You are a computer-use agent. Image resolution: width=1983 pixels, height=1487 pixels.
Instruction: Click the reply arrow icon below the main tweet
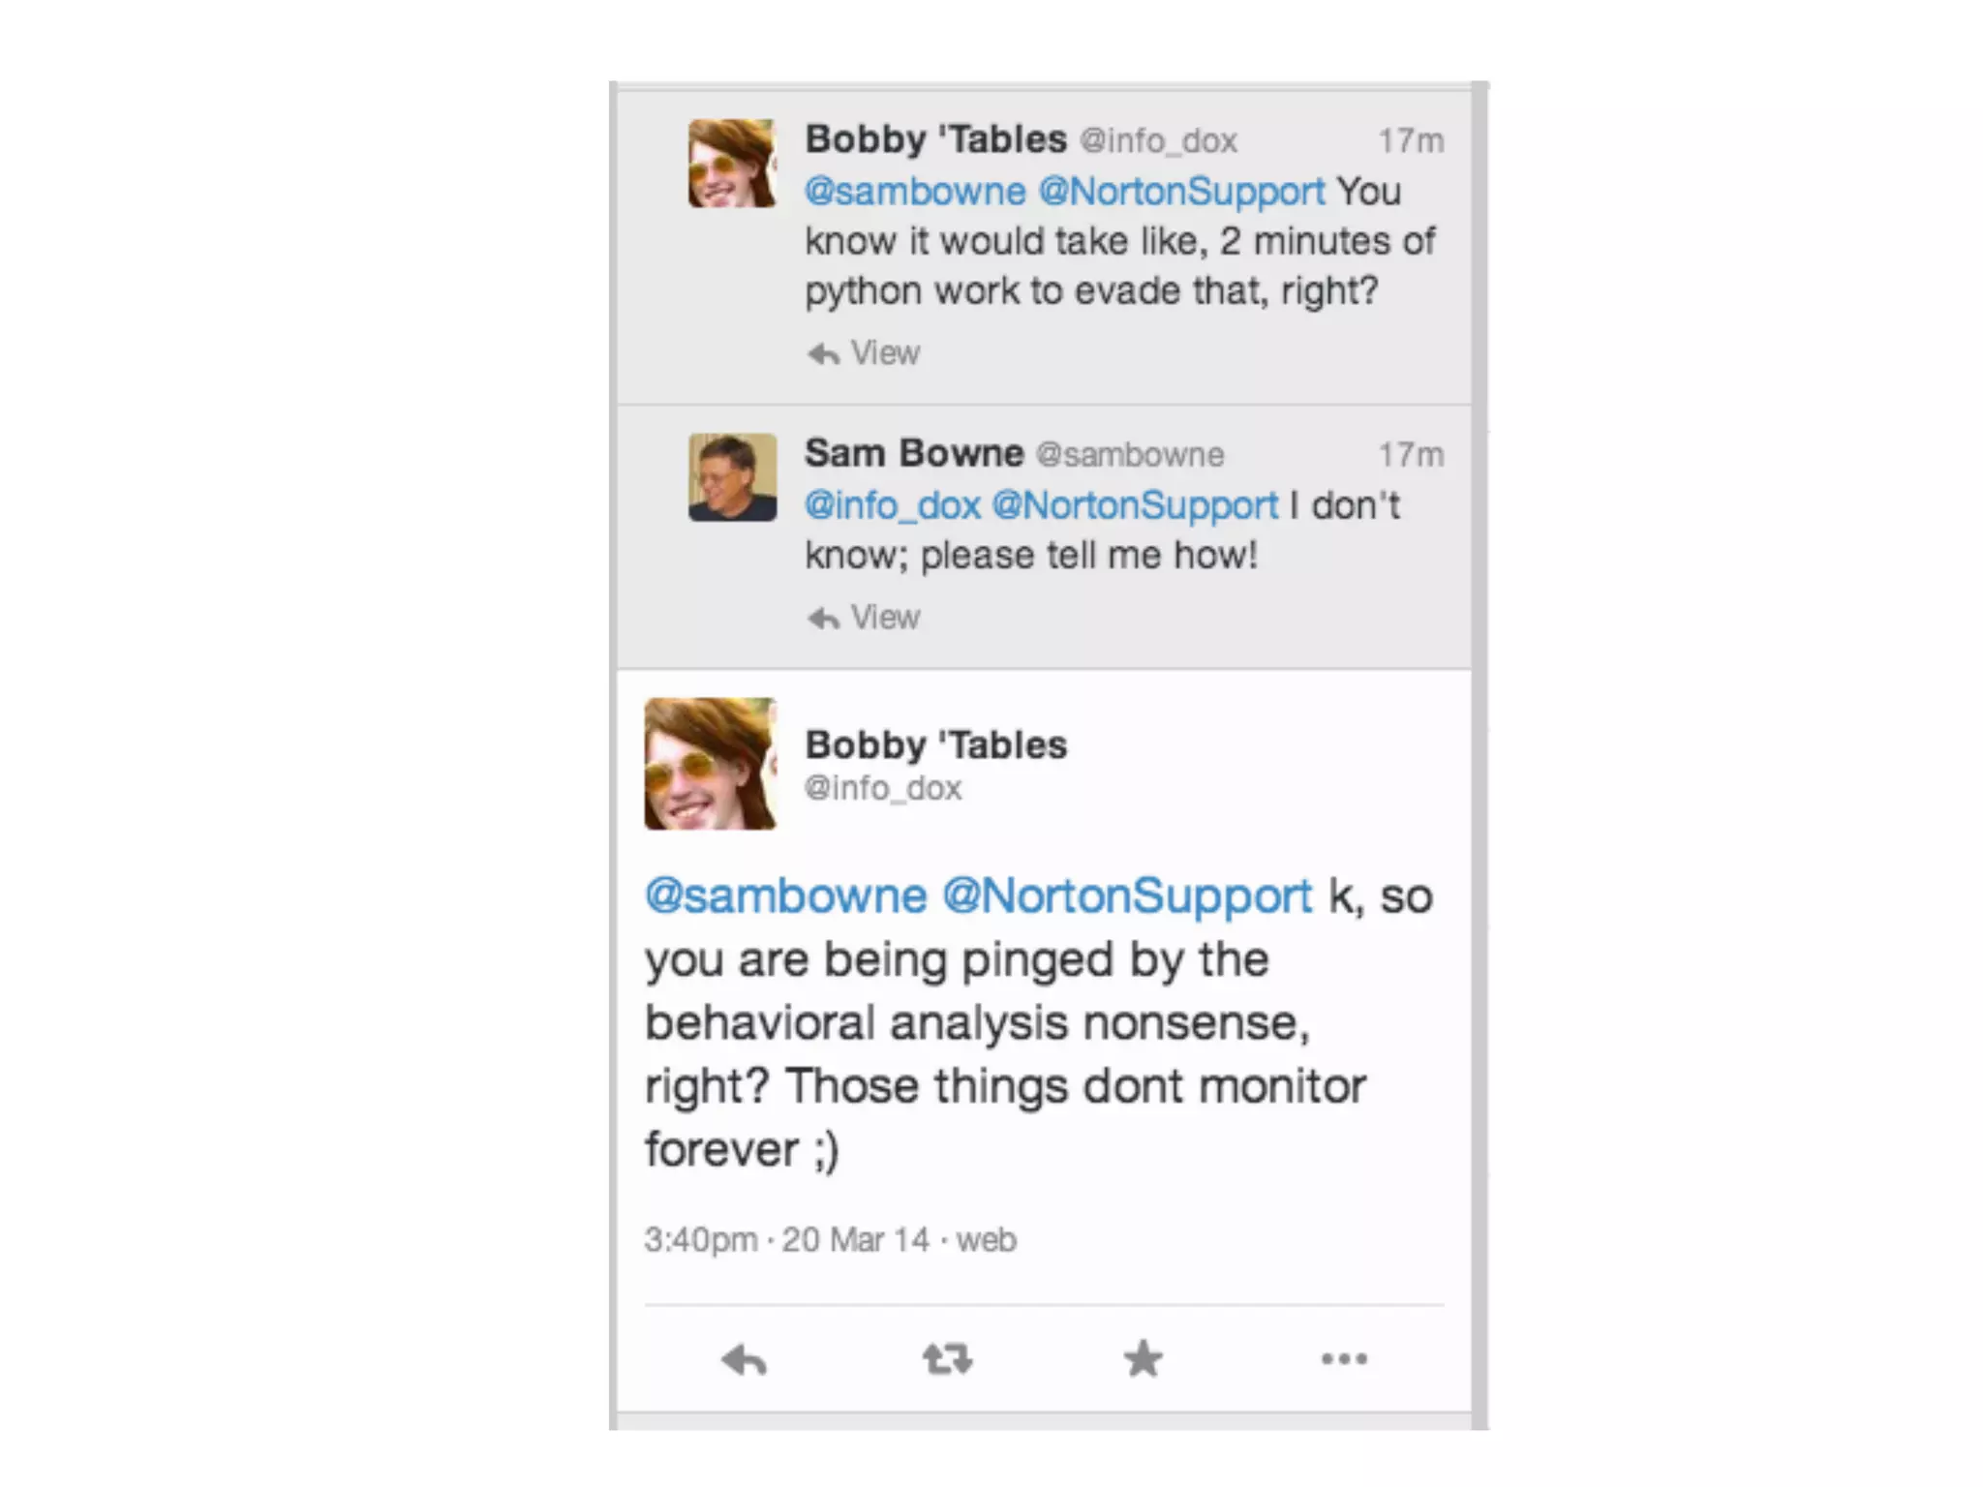click(x=744, y=1359)
